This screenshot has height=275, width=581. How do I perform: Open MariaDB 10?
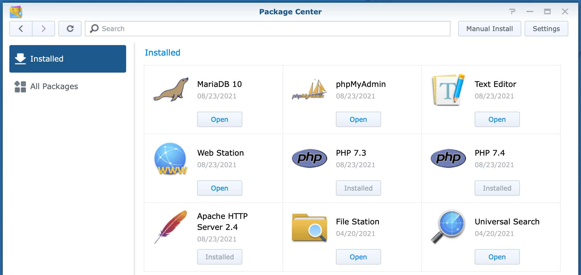click(x=220, y=119)
